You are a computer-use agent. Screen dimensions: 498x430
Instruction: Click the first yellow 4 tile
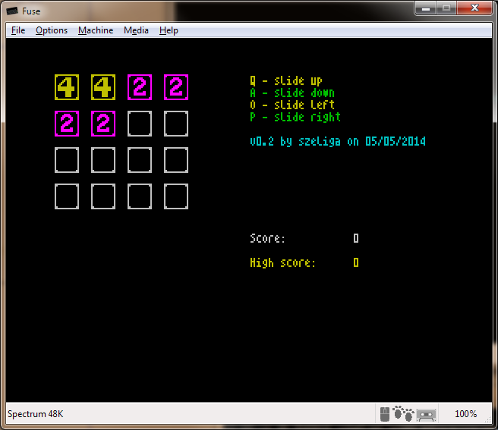point(67,87)
